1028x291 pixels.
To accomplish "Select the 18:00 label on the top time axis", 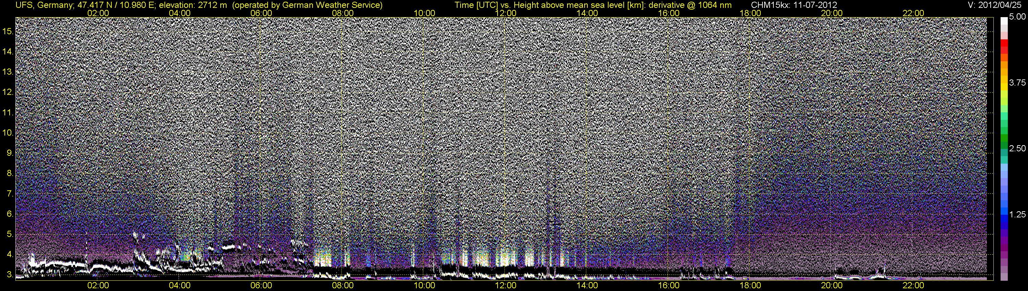I will click(x=750, y=13).
